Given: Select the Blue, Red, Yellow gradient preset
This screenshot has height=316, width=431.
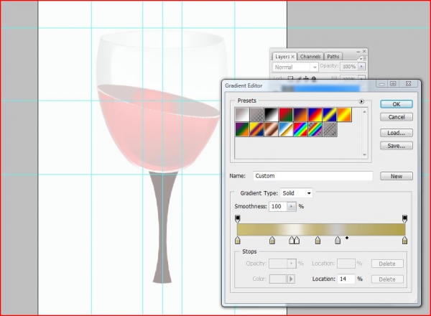Looking at the screenshot, I should [x=315, y=115].
